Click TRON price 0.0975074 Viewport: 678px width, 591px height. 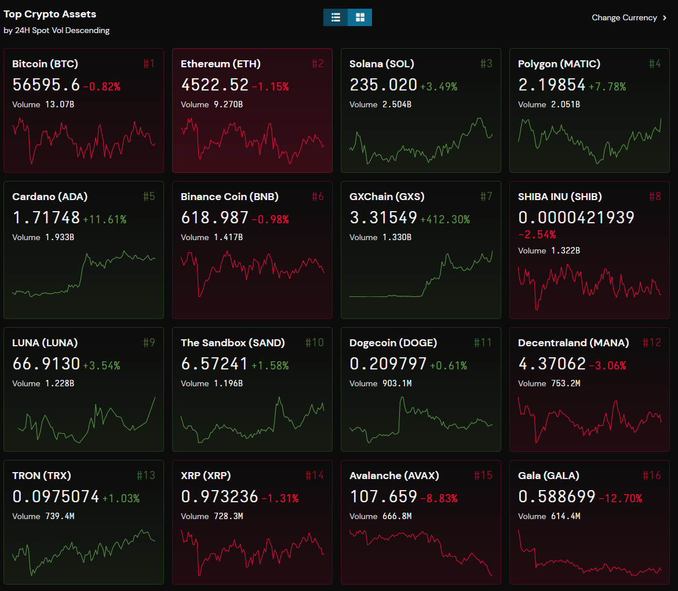pos(56,496)
